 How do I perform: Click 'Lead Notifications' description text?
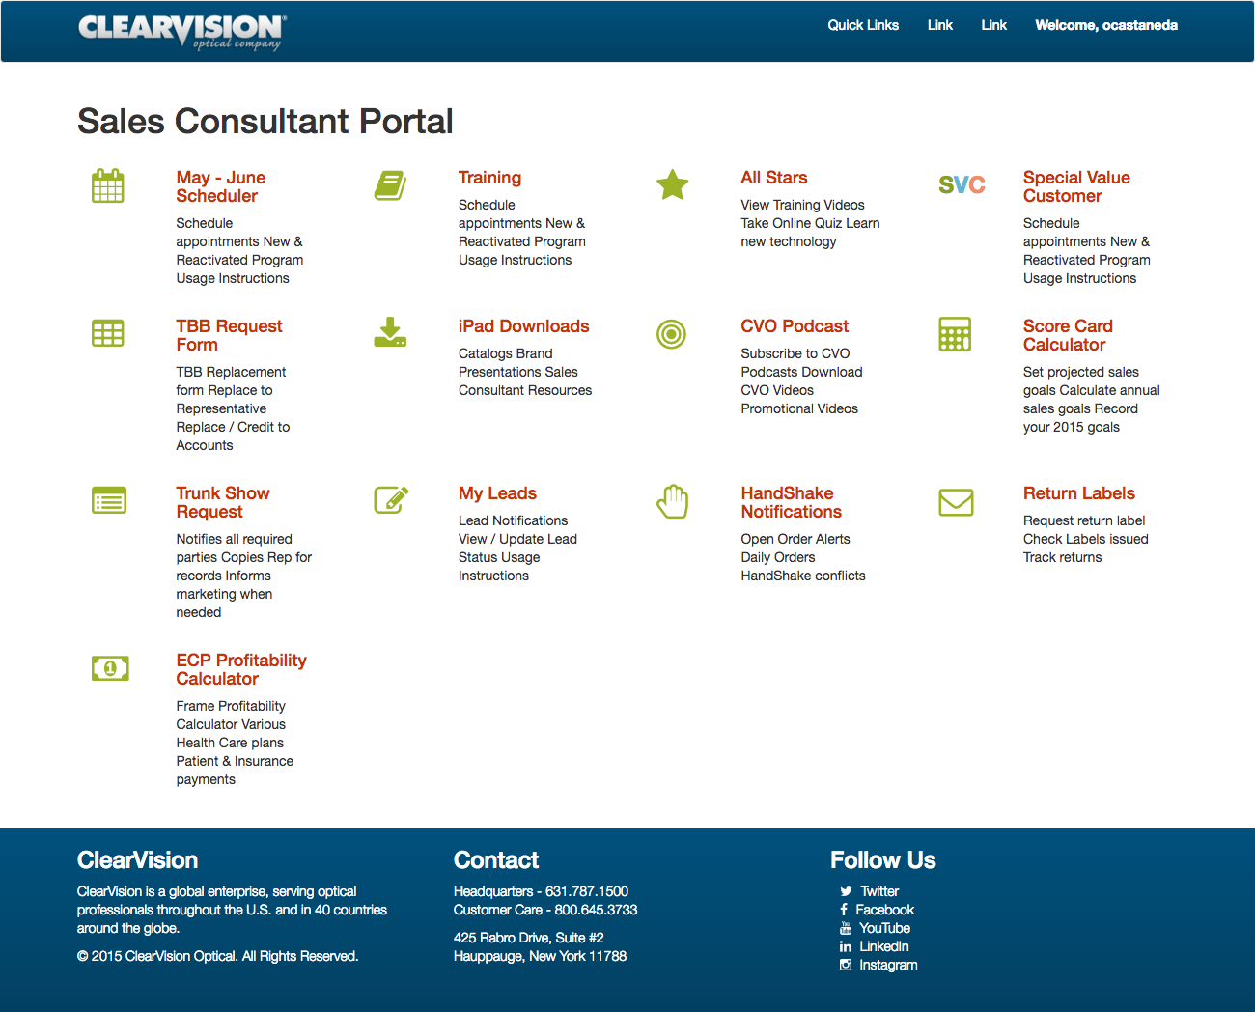pyautogui.click(x=514, y=520)
